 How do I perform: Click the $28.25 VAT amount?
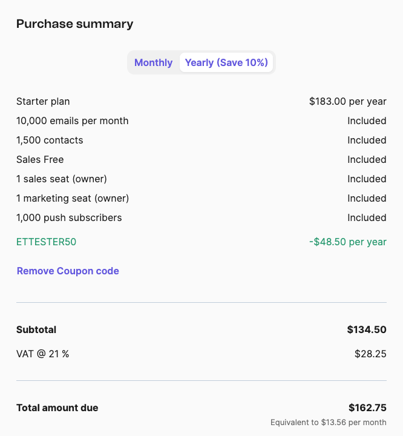coord(370,354)
